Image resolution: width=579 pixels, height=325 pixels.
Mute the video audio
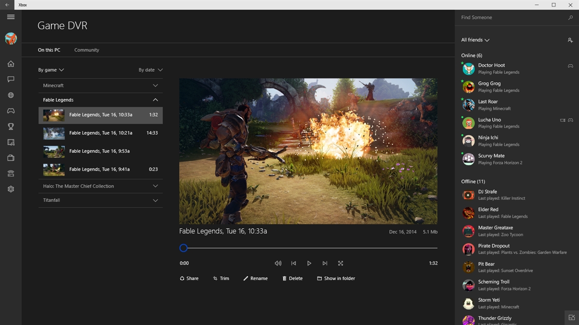(278, 263)
